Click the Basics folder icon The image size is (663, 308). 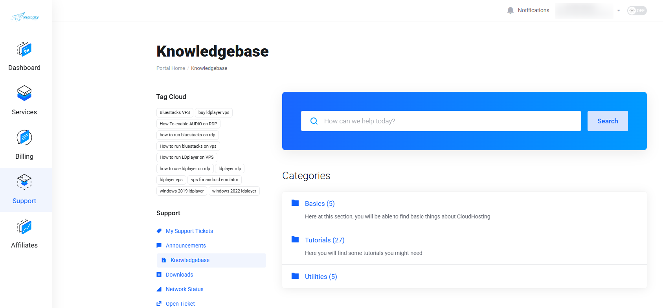pos(295,203)
